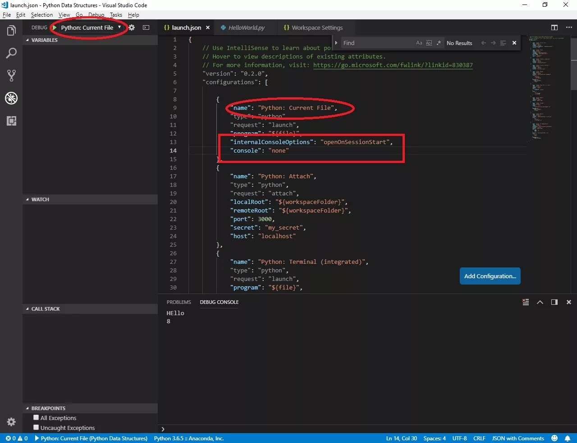This screenshot has height=443, width=577.
Task: Open the File menu
Action: (x=7, y=15)
